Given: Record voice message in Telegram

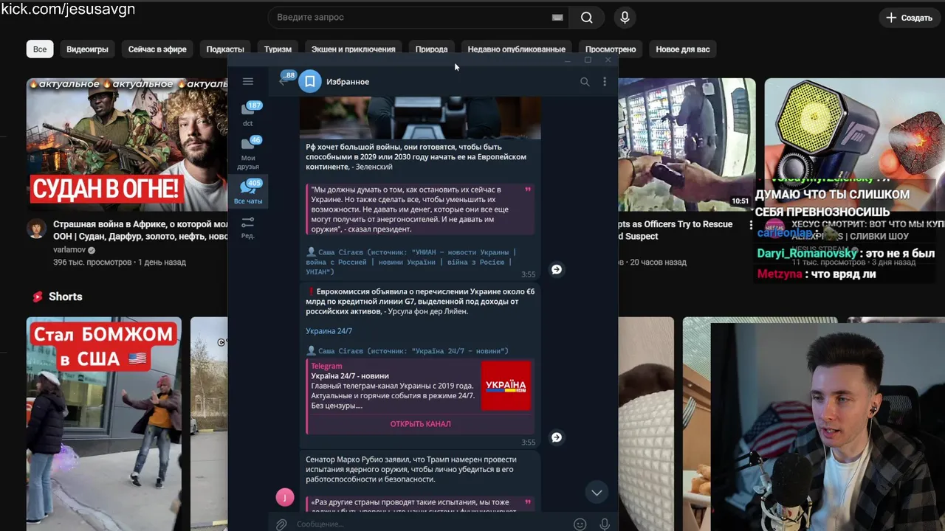Looking at the screenshot, I should 605,524.
